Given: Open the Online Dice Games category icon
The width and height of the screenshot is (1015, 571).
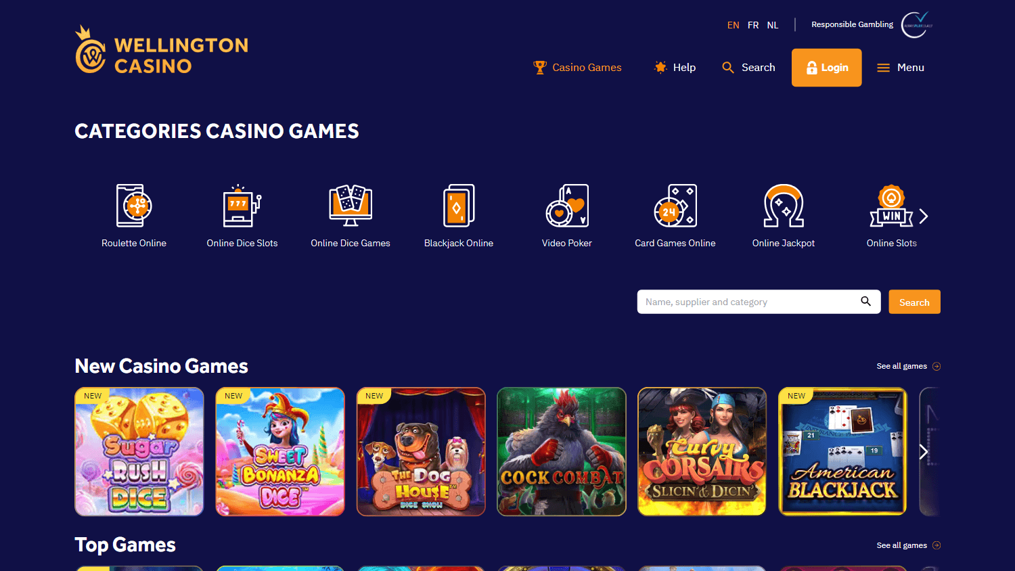Looking at the screenshot, I should 351,206.
